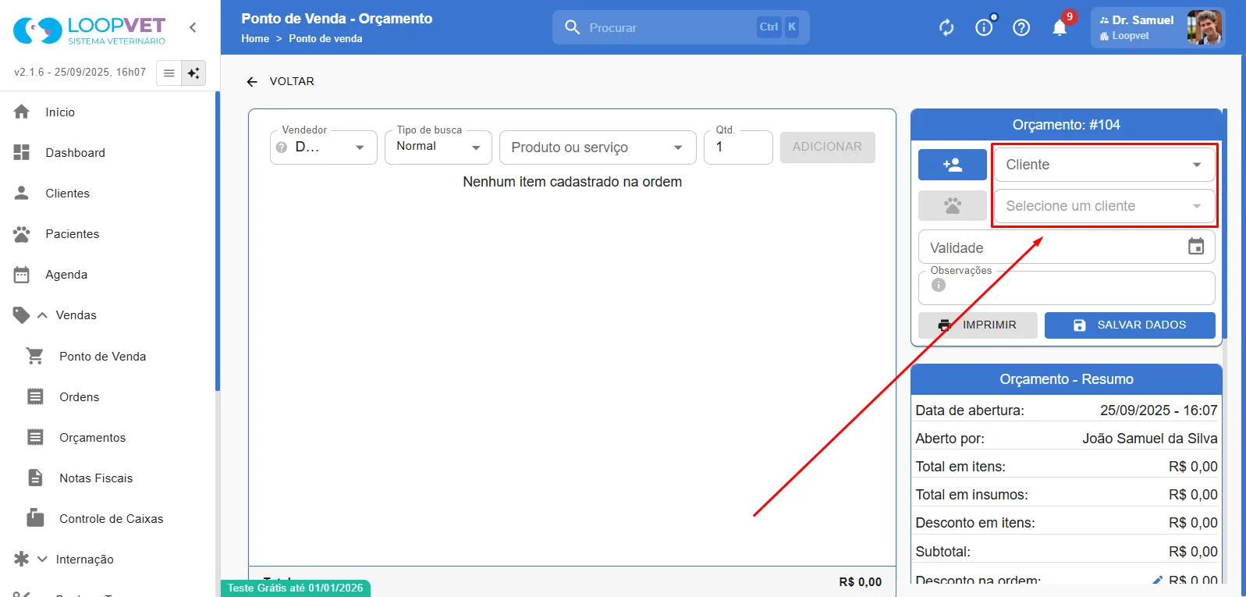The image size is (1246, 597).
Task: Click the IMPRIMIR button
Action: 978,325
